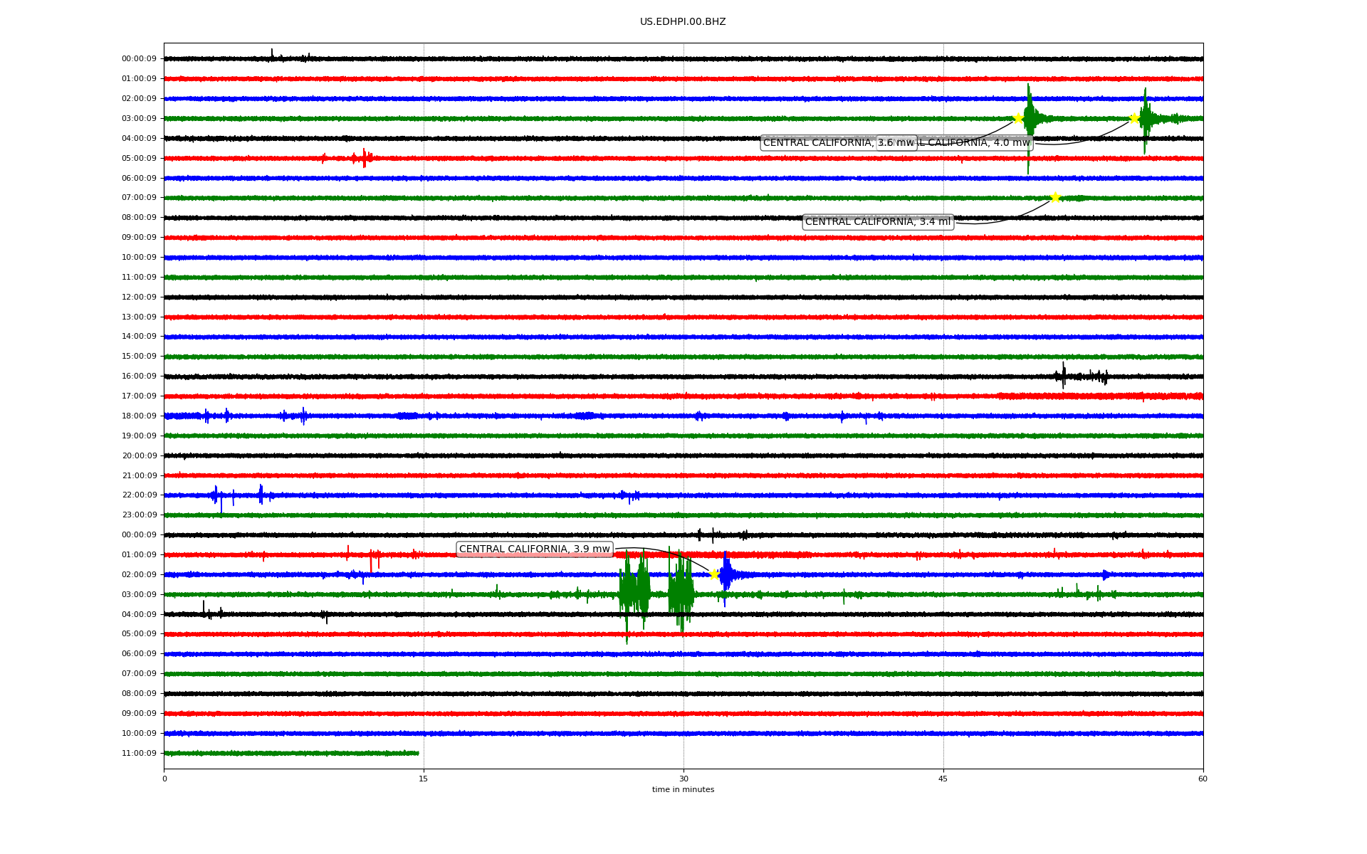Viewport: 1367px width, 854px height.
Task: Click the black spike on the 16:00:09 trace
Action: pyautogui.click(x=1064, y=375)
